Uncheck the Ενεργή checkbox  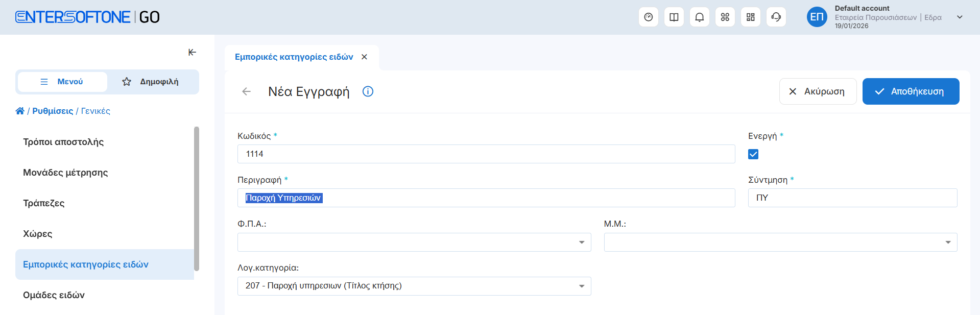tap(753, 154)
